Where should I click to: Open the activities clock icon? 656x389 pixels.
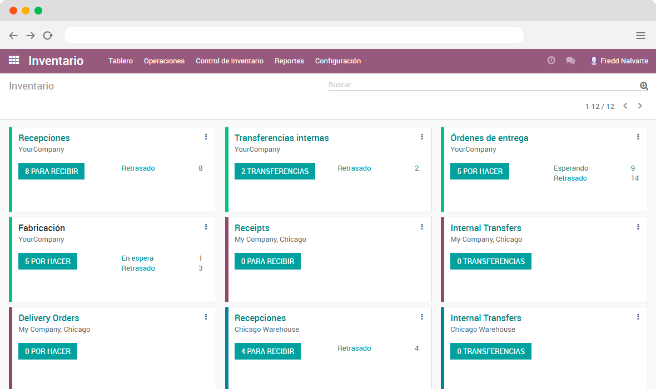coord(551,60)
